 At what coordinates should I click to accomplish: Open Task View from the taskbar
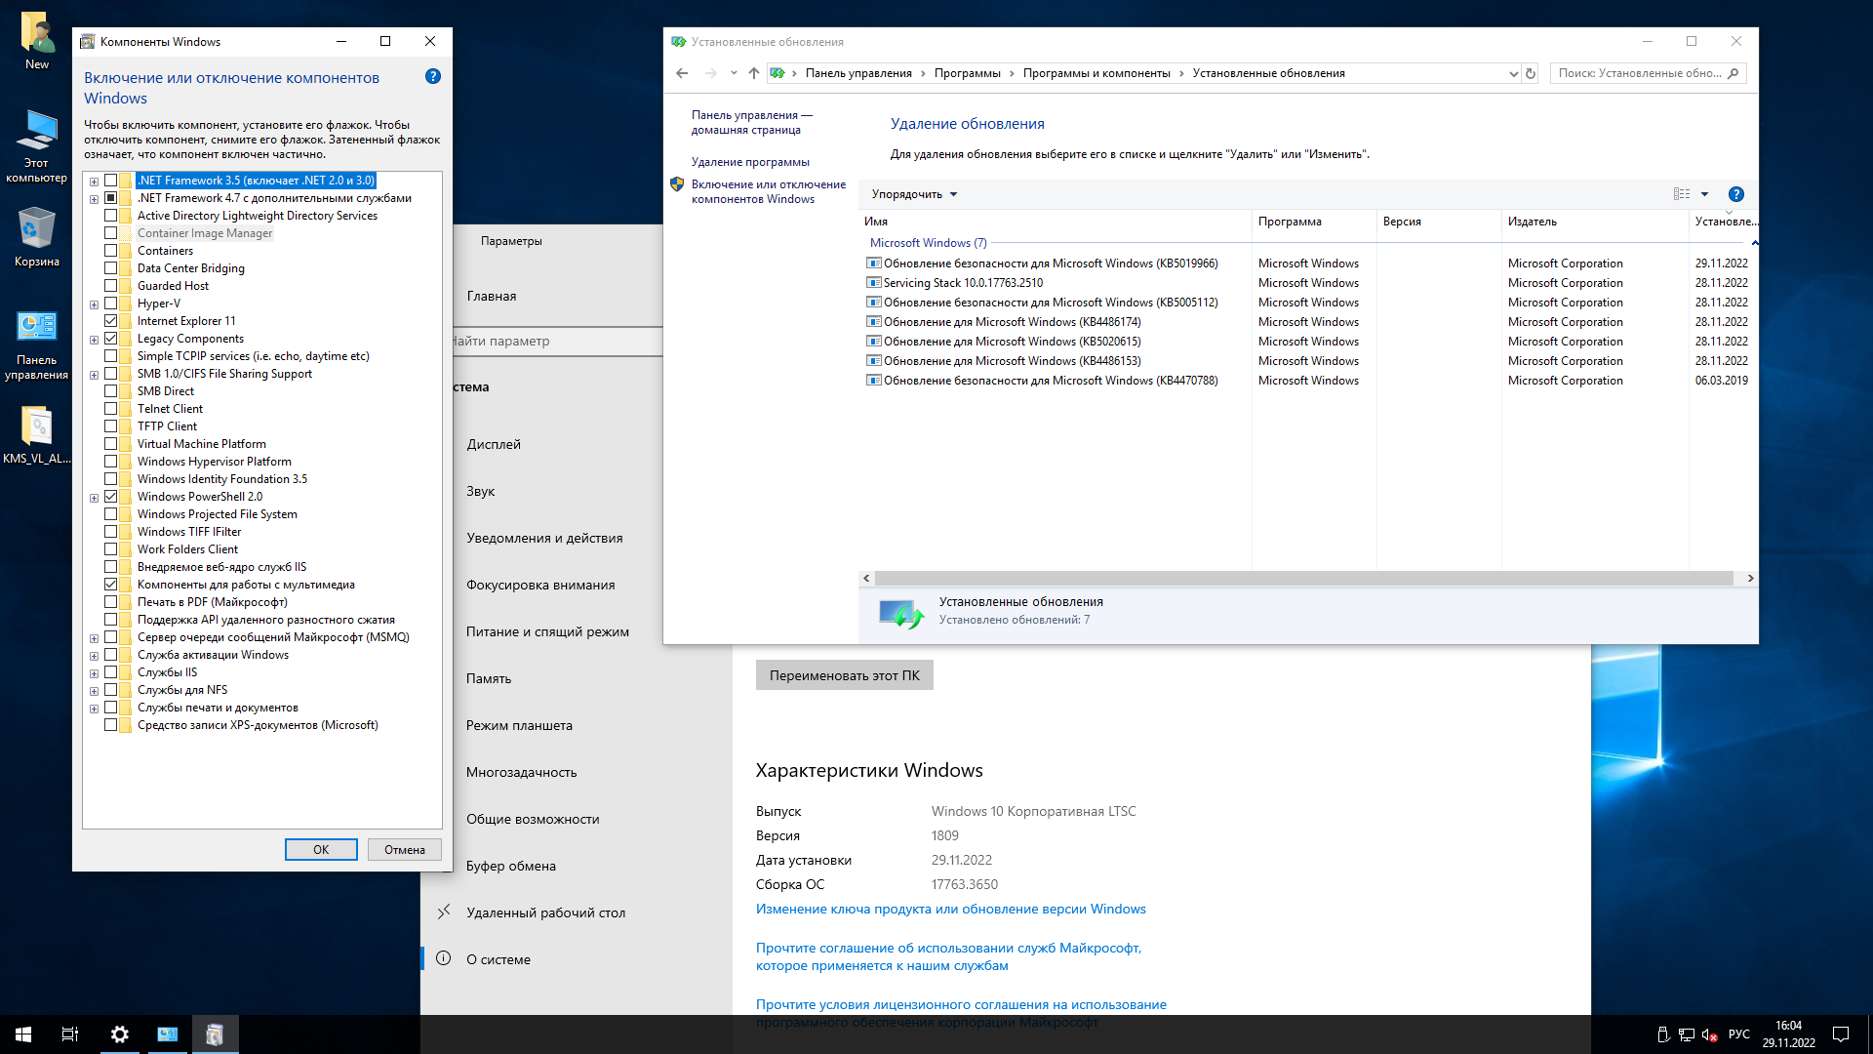point(70,1034)
